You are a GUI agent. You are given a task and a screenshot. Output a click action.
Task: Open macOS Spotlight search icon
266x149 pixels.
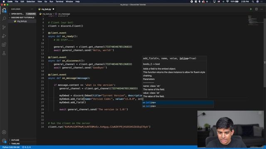253,2
